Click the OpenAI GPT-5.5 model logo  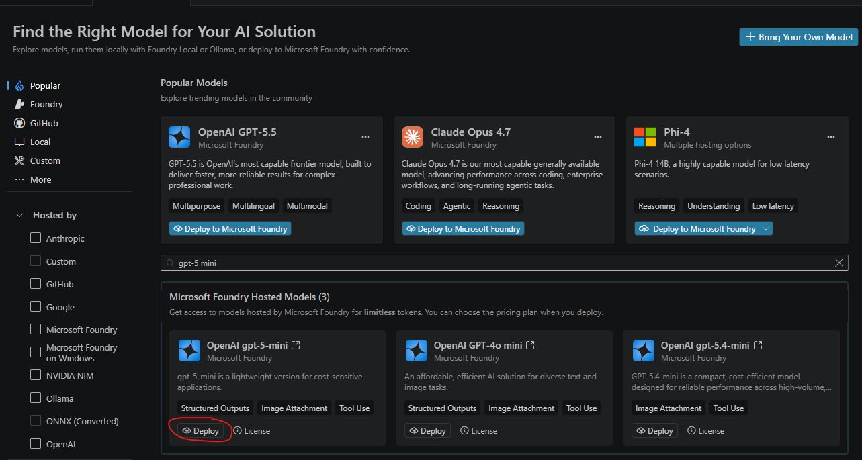(x=179, y=137)
